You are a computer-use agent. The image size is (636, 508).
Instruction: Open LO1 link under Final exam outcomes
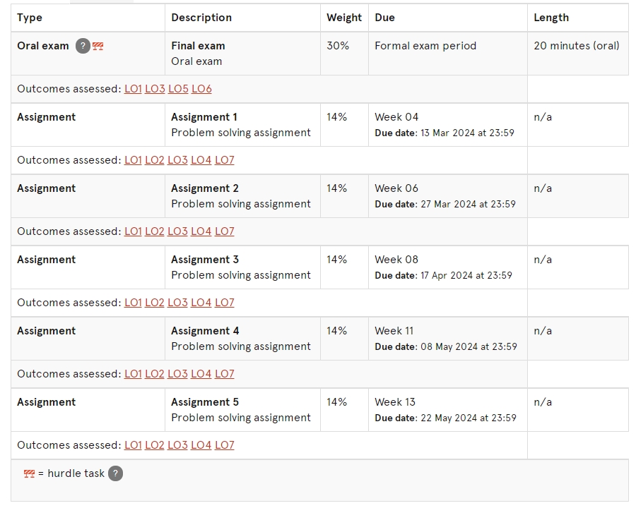pyautogui.click(x=133, y=89)
